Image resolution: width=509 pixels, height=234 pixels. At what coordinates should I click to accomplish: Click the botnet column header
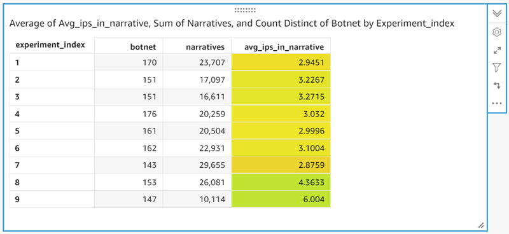[x=143, y=47]
